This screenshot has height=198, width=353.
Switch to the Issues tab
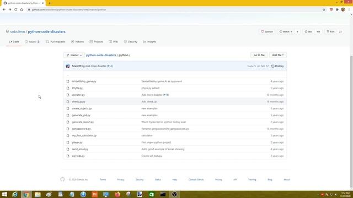point(32,42)
